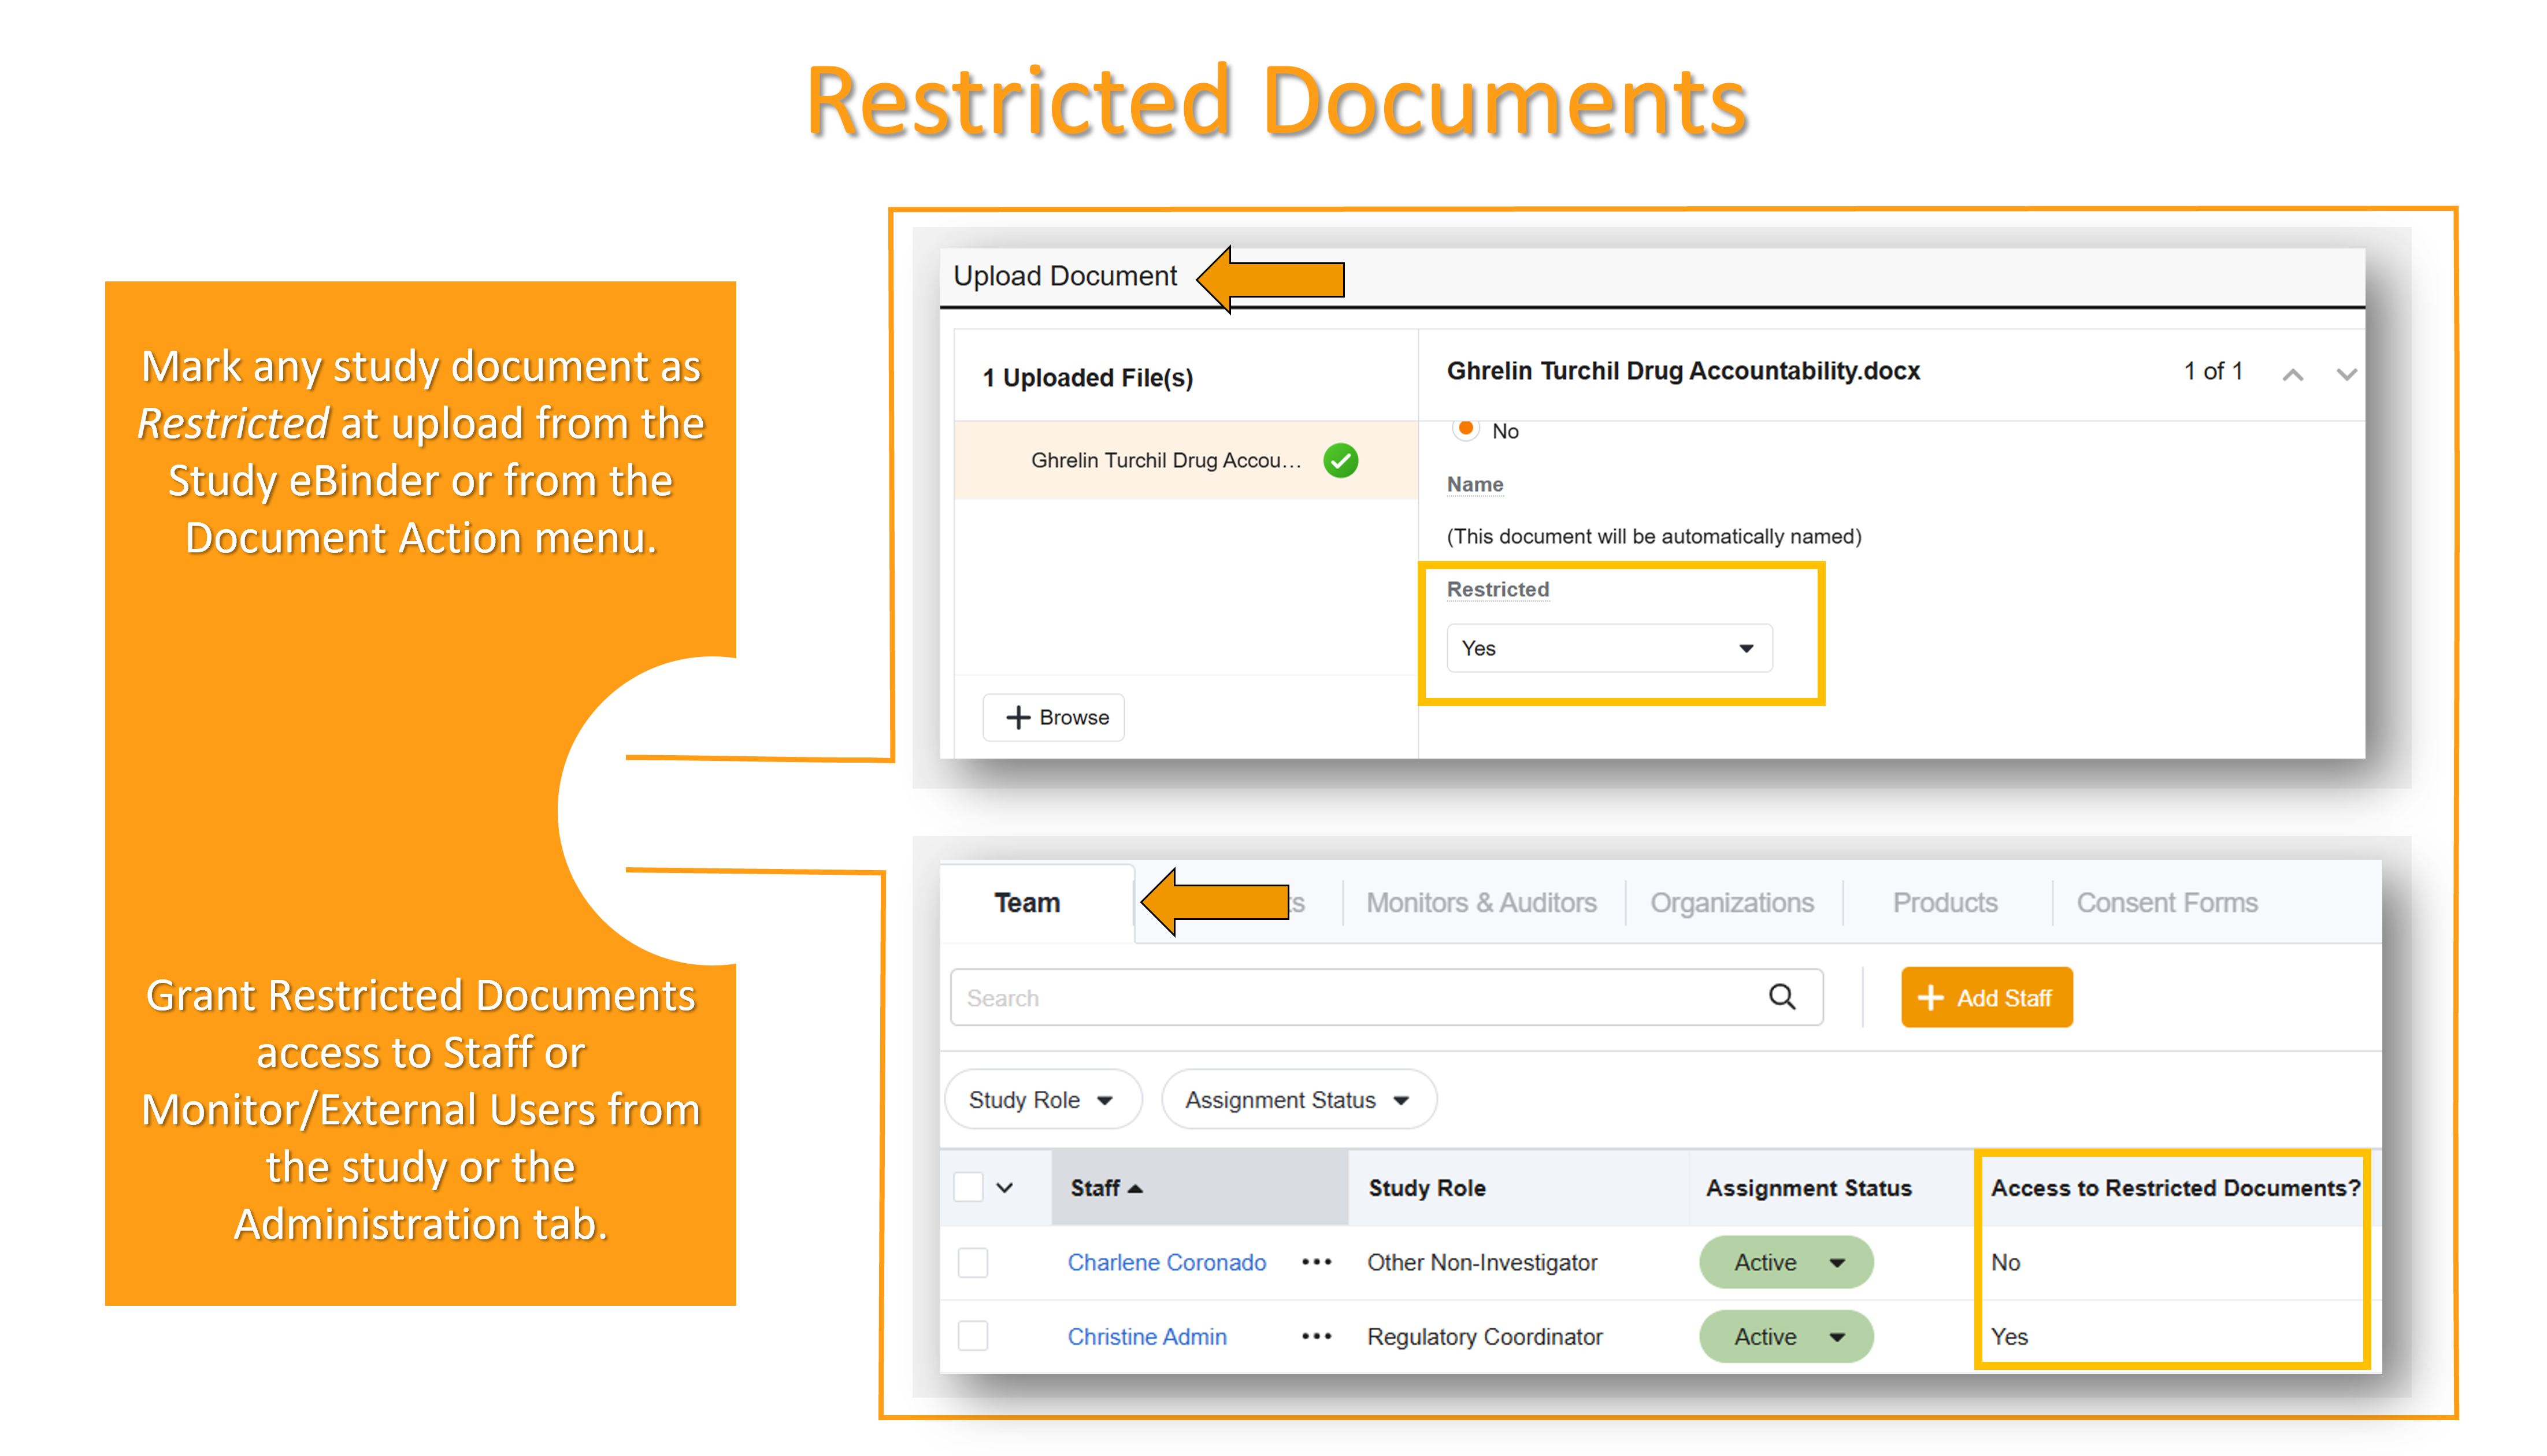This screenshot has height=1456, width=2547.
Task: Click the green upload success checkmark
Action: pos(1340,460)
